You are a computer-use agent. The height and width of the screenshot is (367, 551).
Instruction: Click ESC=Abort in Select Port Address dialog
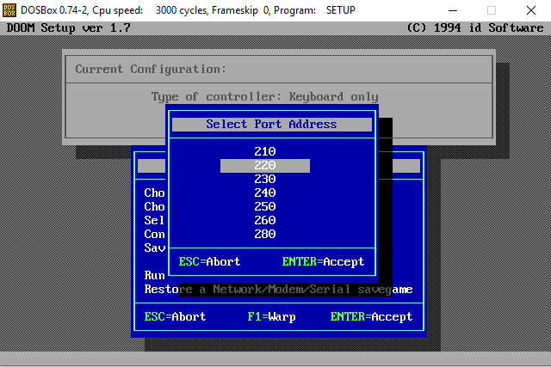pos(209,262)
